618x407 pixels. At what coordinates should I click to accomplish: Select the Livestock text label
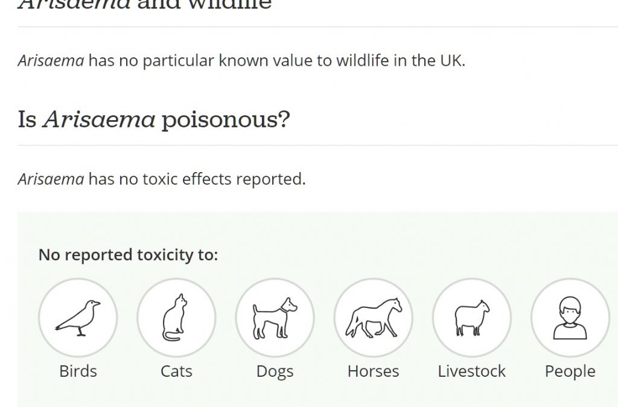(x=472, y=371)
